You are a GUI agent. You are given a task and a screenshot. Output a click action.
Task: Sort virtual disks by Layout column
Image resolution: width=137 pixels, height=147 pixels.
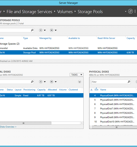[18, 90]
